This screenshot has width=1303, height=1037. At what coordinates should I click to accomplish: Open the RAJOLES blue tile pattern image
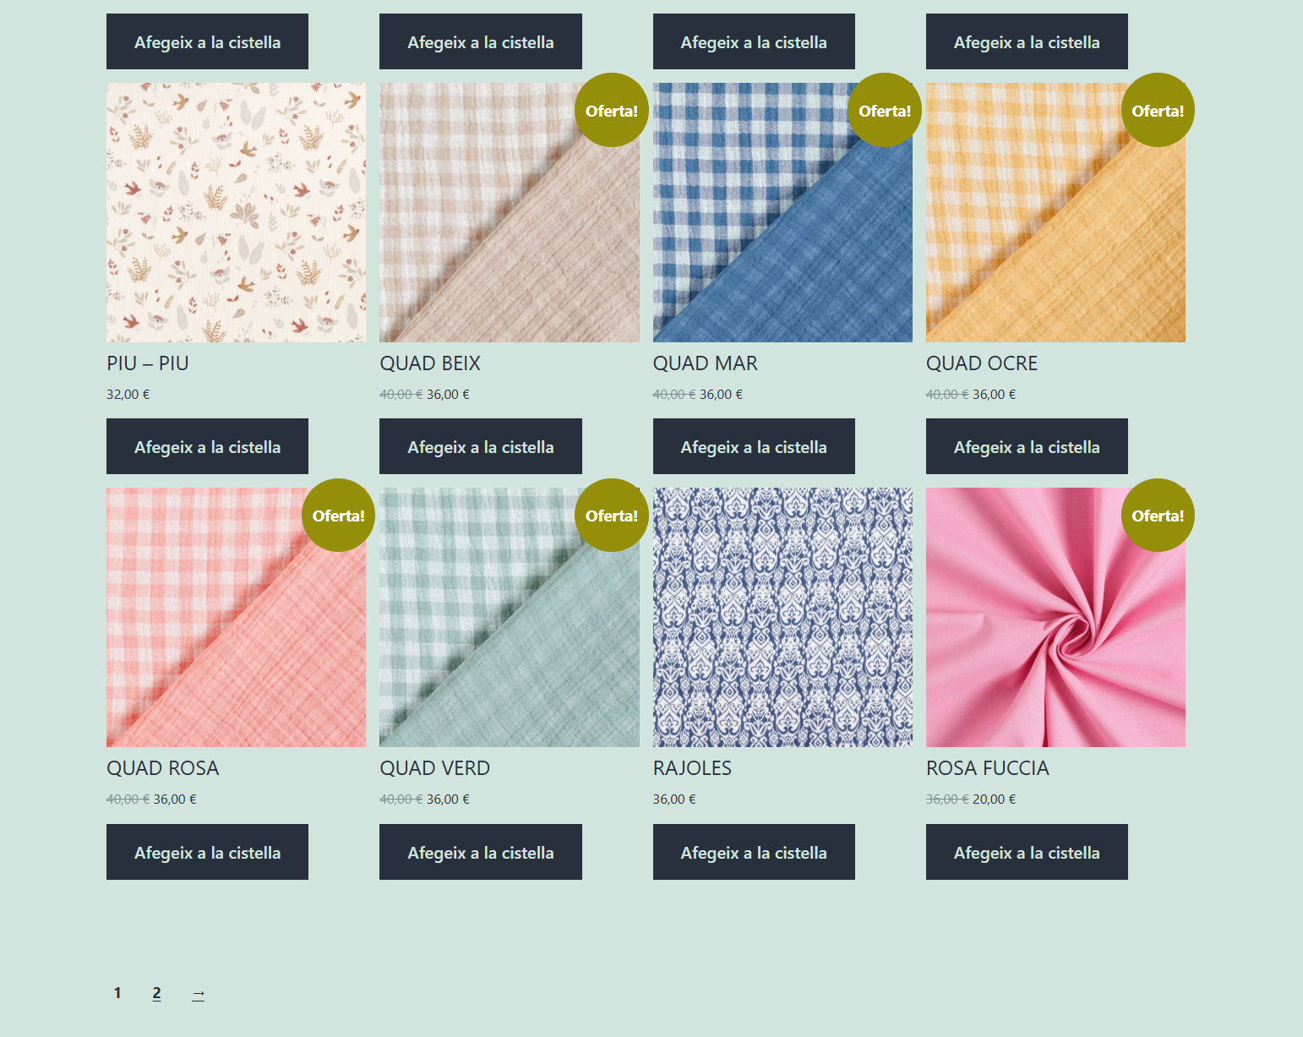click(782, 617)
